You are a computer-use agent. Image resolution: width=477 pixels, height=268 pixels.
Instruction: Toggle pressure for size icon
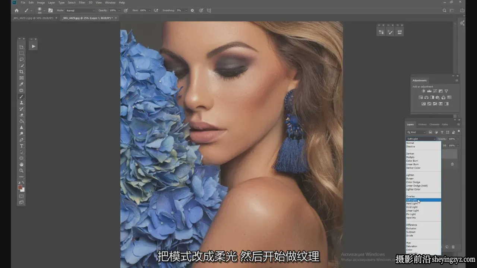click(201, 10)
